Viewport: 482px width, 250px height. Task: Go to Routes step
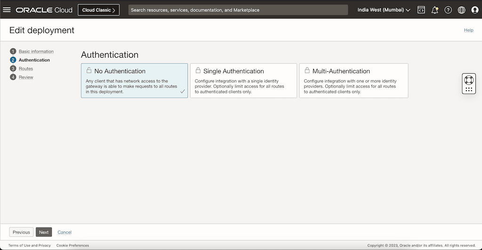(x=26, y=68)
